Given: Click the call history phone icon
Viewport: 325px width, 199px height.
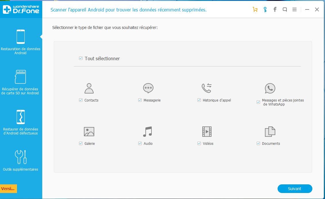Looking at the screenshot, I should (207, 88).
